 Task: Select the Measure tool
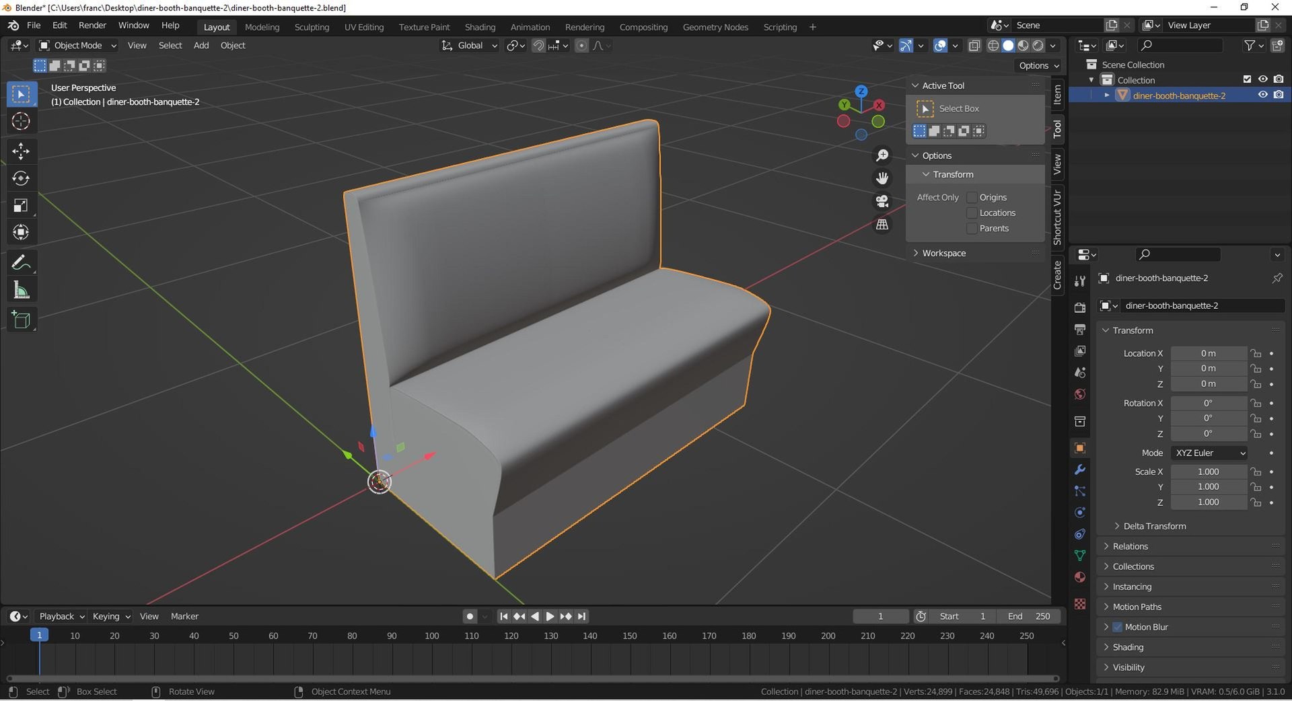pyautogui.click(x=21, y=290)
